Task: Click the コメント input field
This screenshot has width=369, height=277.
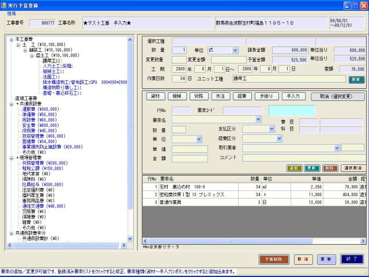Action: click(x=304, y=158)
